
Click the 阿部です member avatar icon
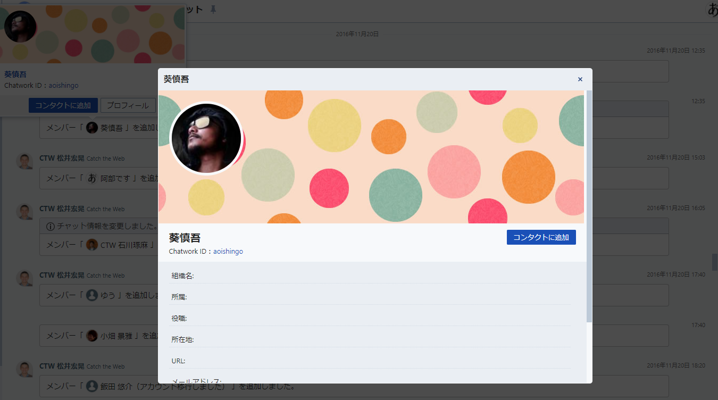coord(92,178)
